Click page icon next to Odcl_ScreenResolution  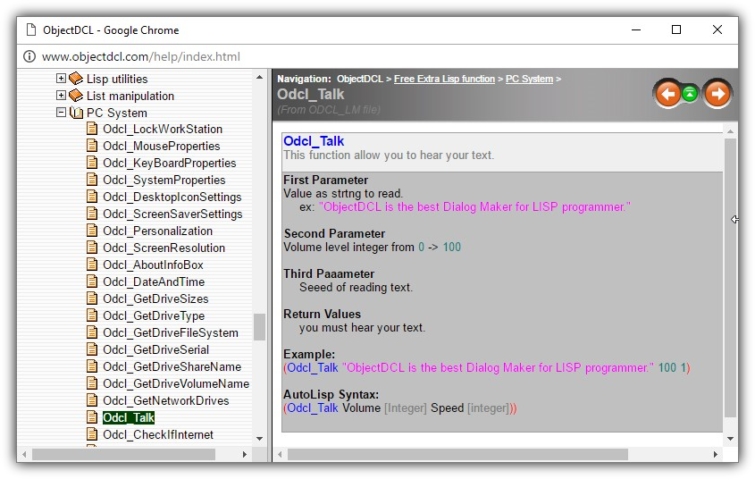click(91, 248)
